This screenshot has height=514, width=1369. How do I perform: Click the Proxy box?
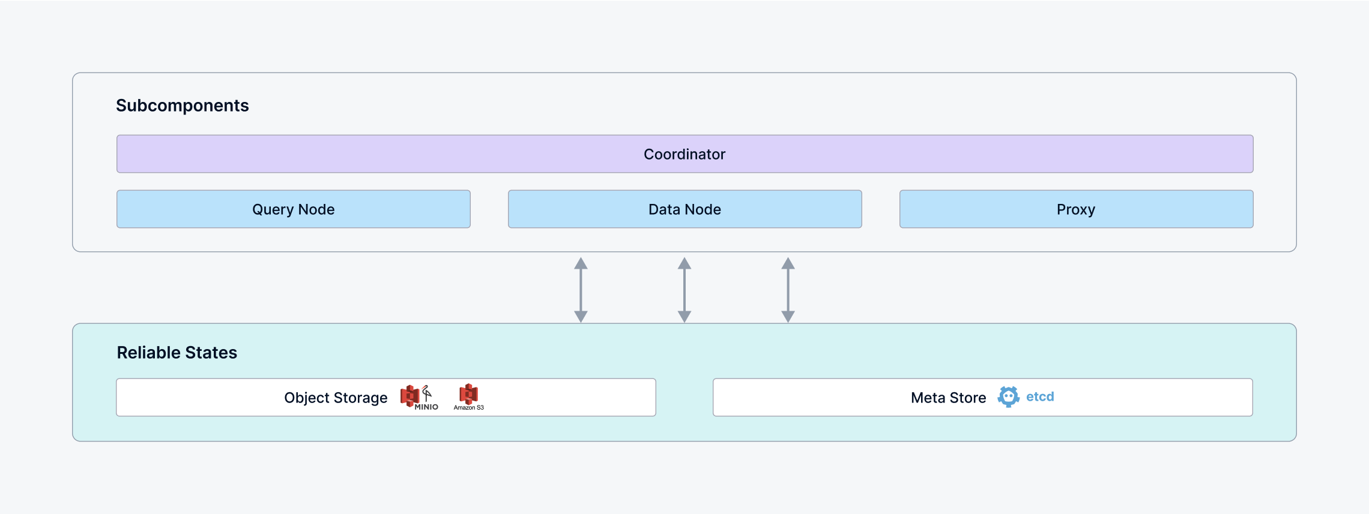[x=1076, y=209]
